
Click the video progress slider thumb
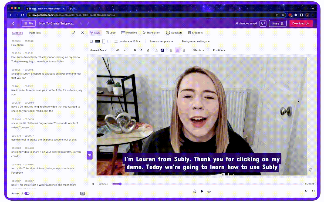click(120, 184)
